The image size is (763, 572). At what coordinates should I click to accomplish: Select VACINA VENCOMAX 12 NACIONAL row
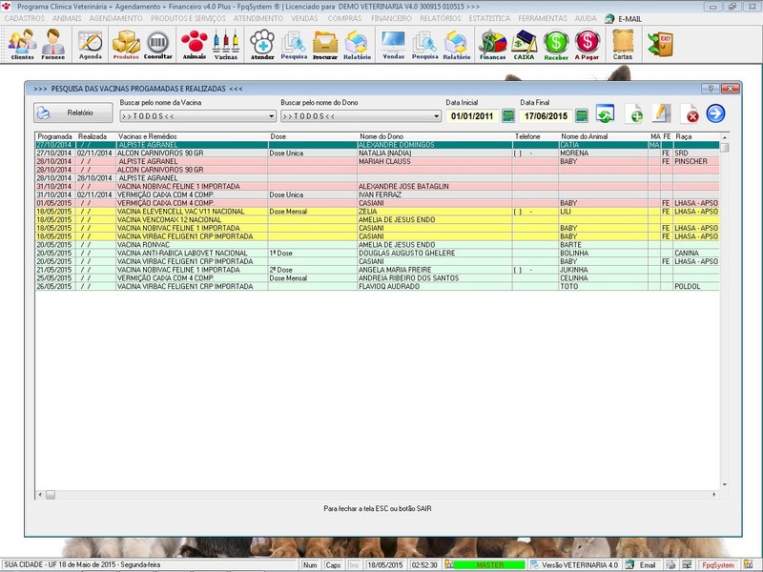(x=377, y=220)
